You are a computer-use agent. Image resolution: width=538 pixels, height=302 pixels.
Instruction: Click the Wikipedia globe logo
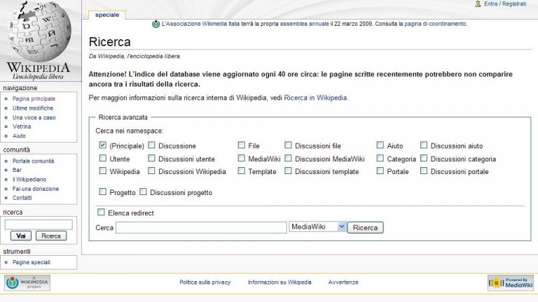pos(39,41)
